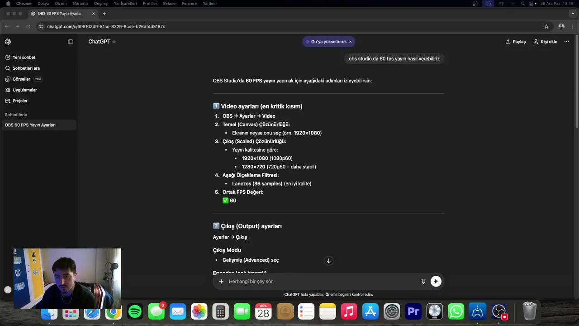
Task: Open the Dosya menu
Action: click(43, 4)
